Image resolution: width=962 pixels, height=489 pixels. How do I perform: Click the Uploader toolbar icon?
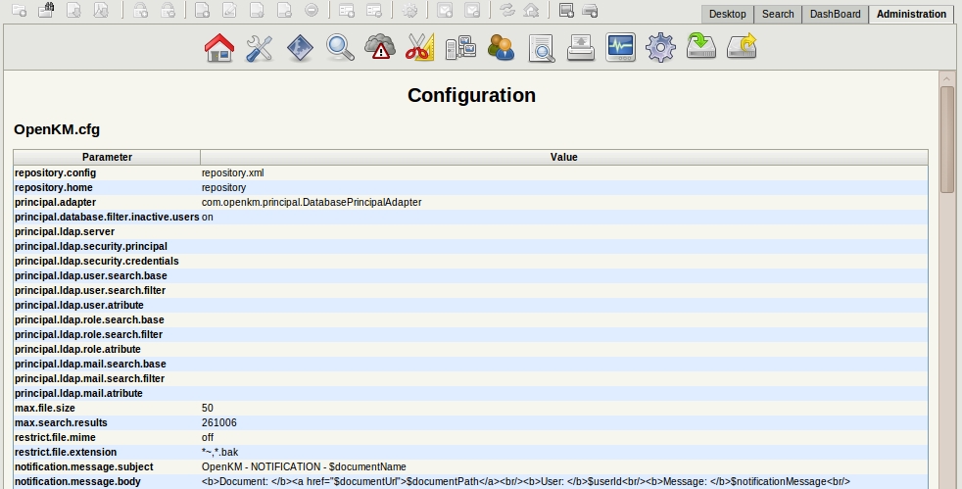[590, 10]
